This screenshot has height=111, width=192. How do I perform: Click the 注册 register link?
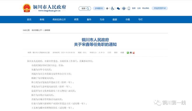[x=139, y=8]
